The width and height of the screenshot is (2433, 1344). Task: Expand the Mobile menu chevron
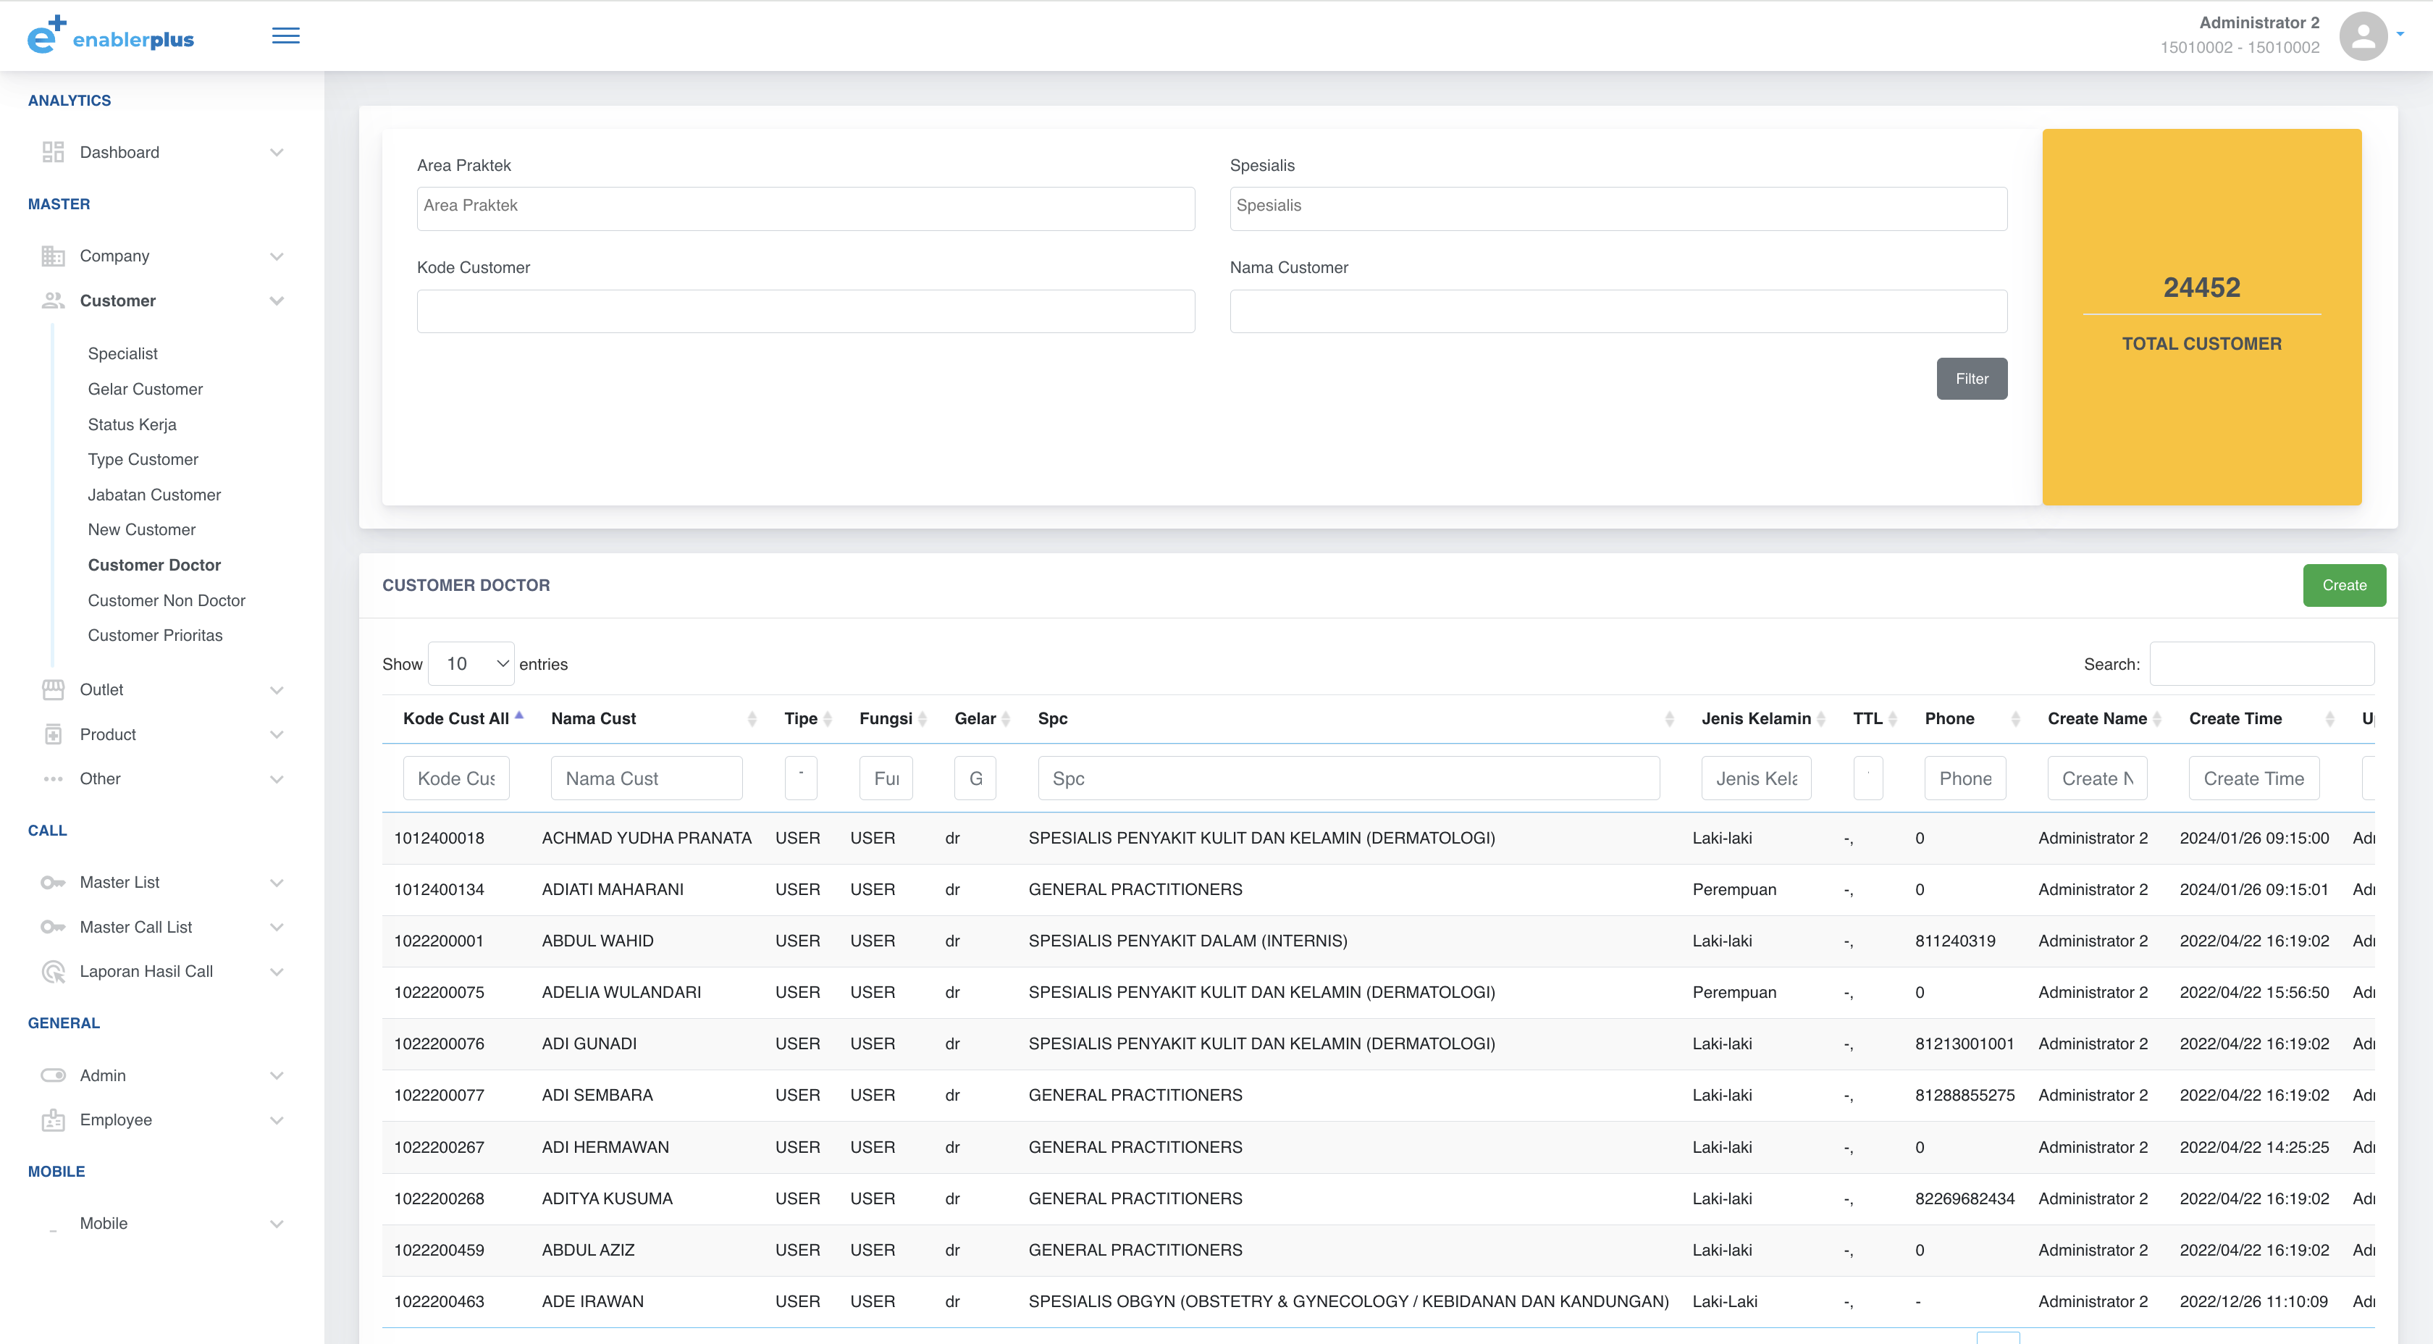coord(277,1223)
